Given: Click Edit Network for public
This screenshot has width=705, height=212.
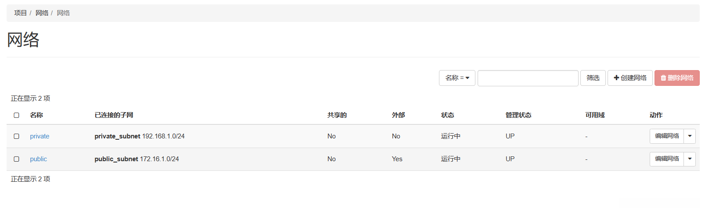Looking at the screenshot, I should 666,159.
